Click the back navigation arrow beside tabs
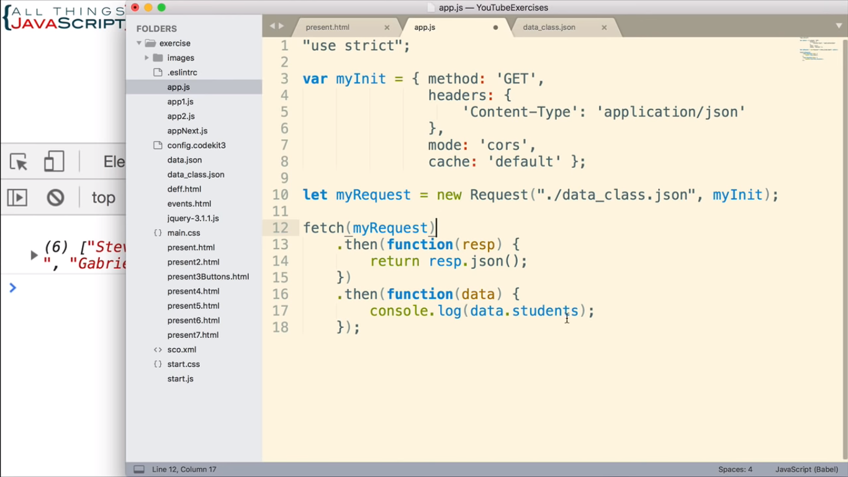848x477 pixels. pos(272,27)
